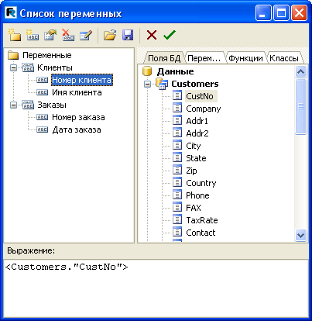This screenshot has width=312, height=321.
Task: Select the Дата заказа variable
Action: [x=77, y=129]
